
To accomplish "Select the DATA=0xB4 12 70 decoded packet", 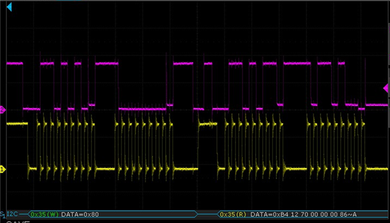I will [303, 214].
